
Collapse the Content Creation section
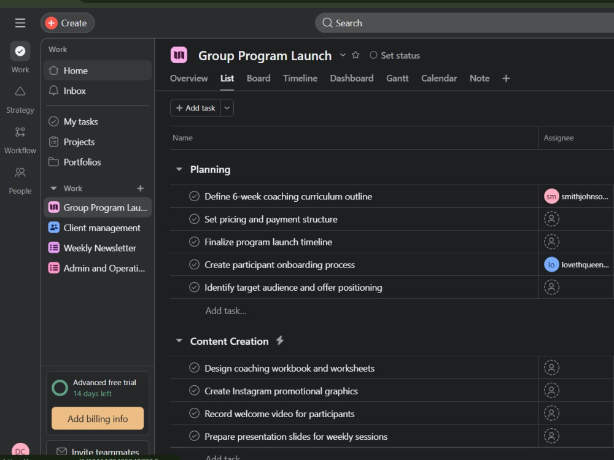click(179, 340)
